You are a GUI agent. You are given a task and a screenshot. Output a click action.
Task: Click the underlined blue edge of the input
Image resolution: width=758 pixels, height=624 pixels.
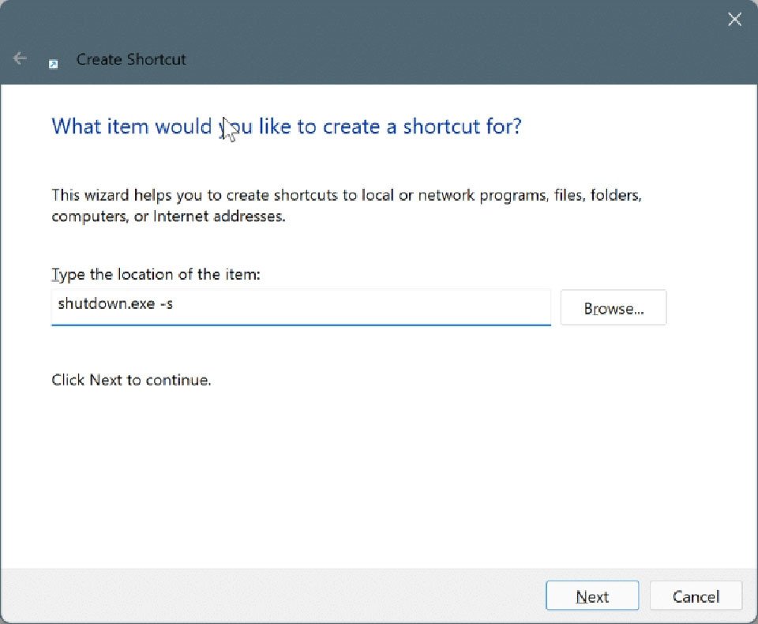(300, 322)
